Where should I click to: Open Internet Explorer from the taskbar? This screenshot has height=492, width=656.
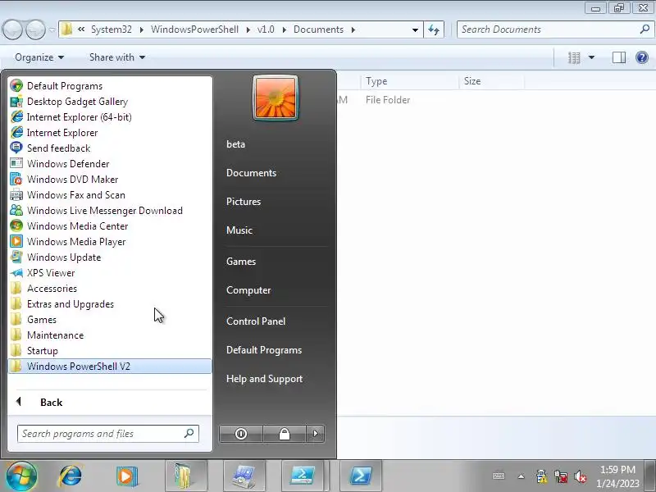[70, 476]
